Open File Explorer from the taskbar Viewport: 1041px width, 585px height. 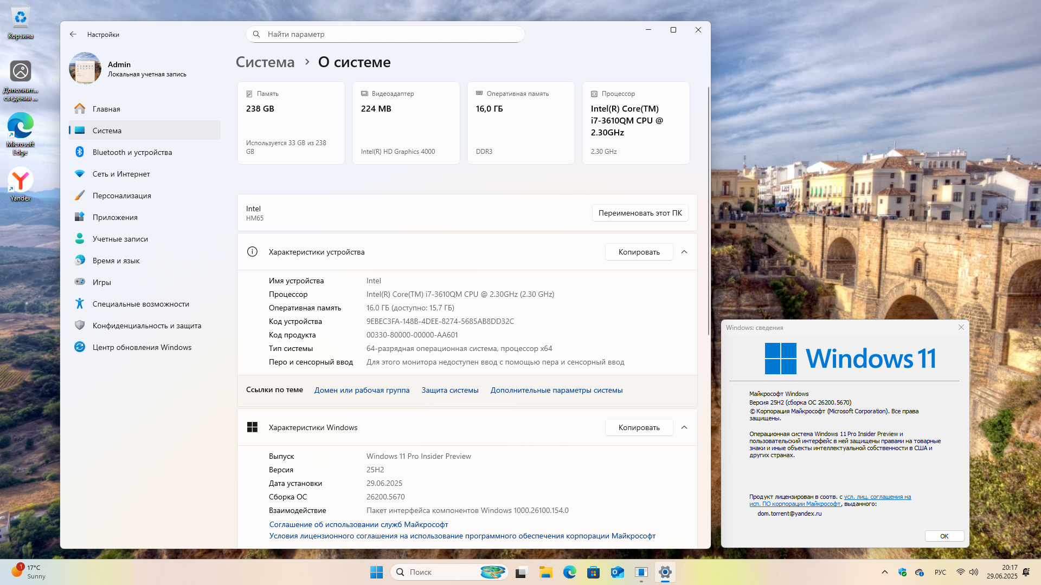(545, 572)
